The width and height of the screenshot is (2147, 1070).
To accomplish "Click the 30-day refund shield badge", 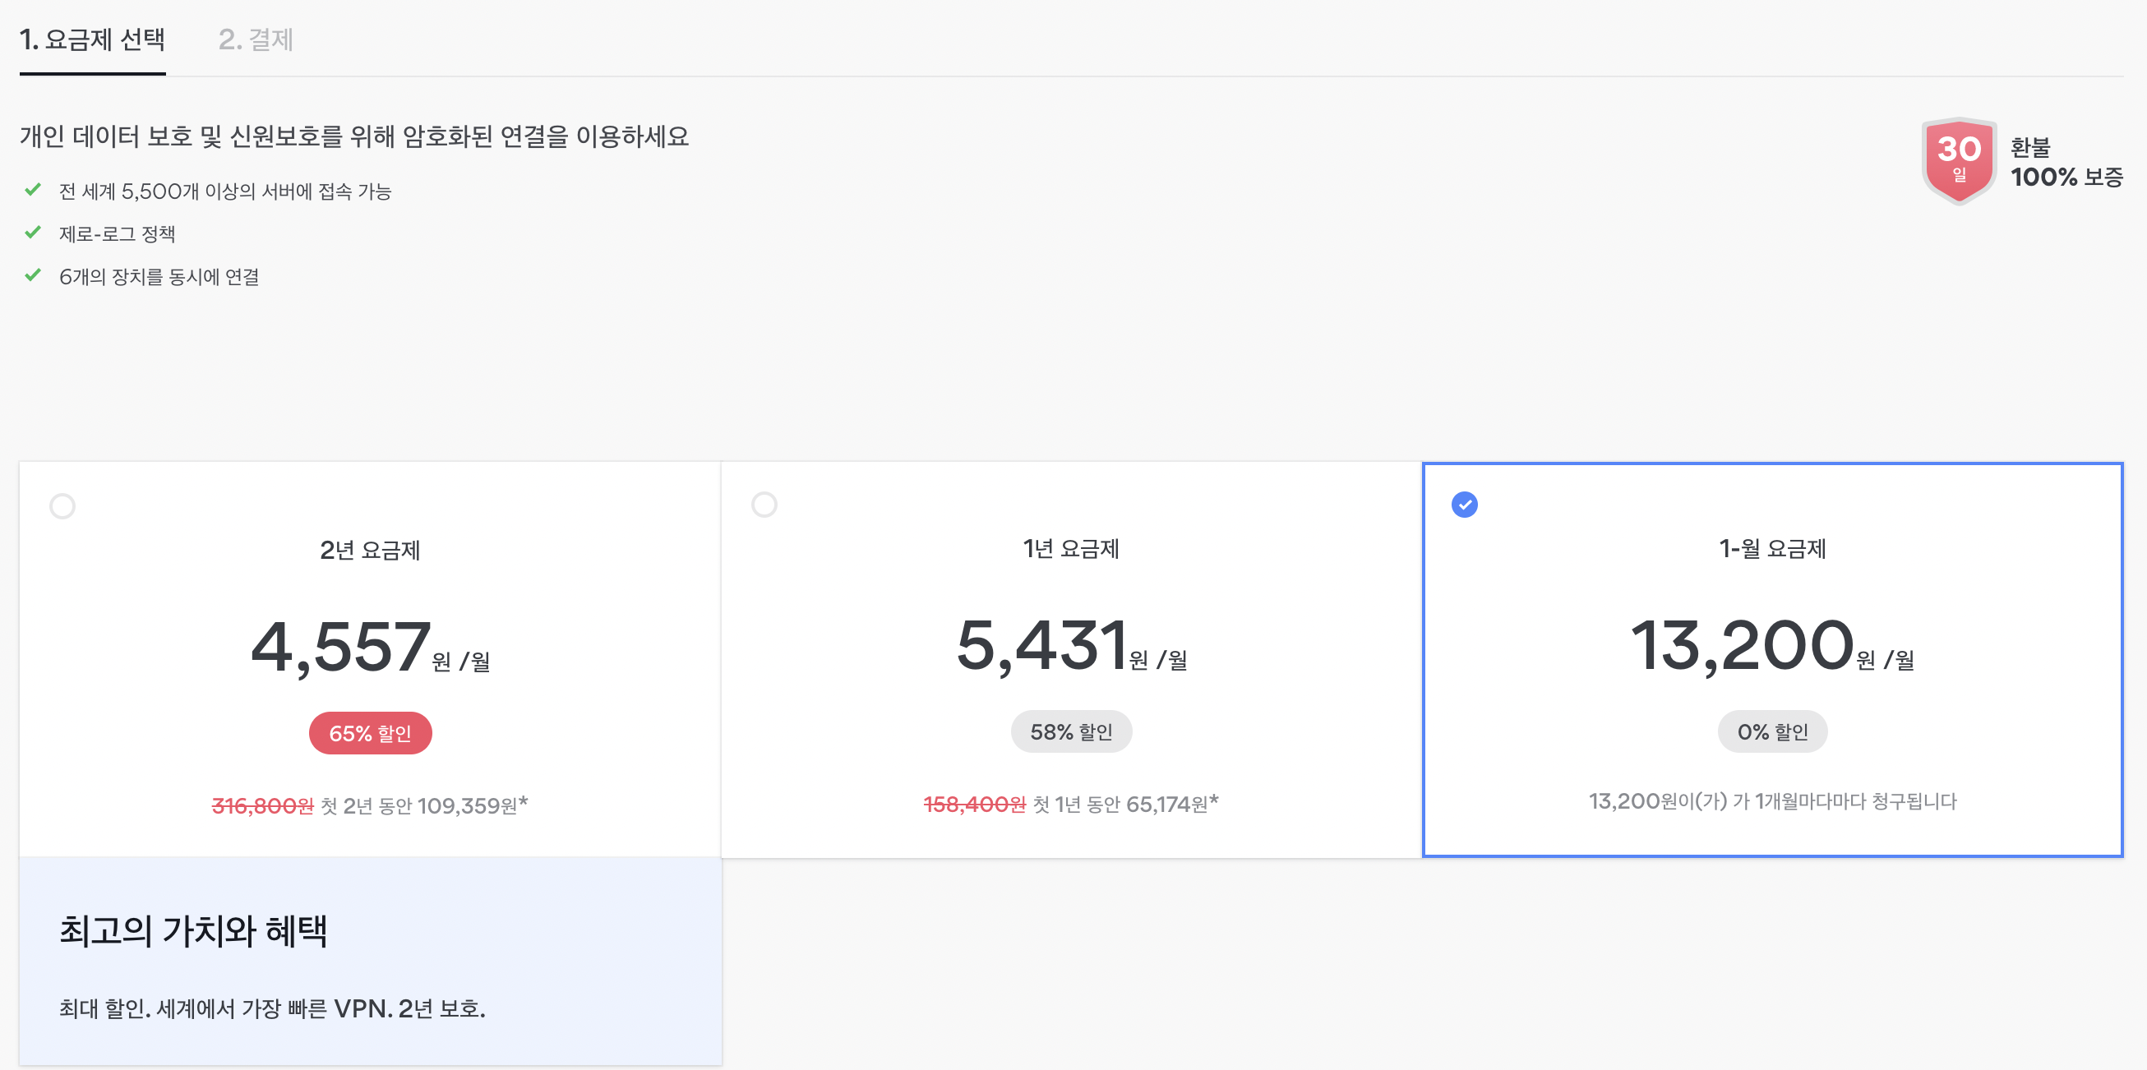I will pyautogui.click(x=1958, y=160).
